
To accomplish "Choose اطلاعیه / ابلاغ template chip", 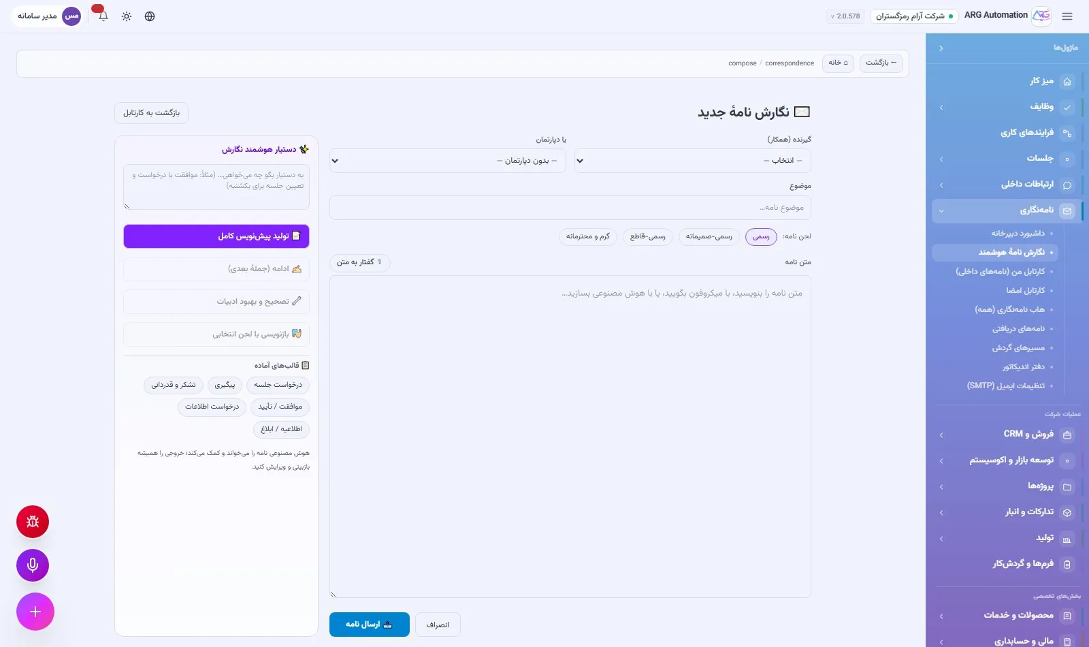I will (281, 429).
